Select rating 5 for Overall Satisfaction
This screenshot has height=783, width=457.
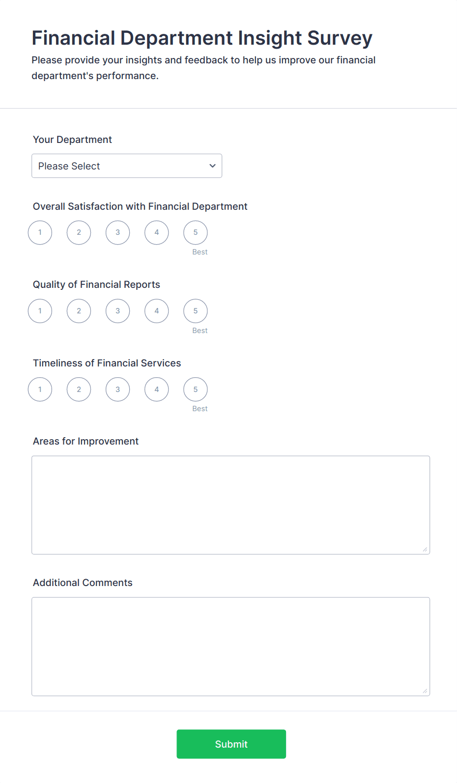195,232
